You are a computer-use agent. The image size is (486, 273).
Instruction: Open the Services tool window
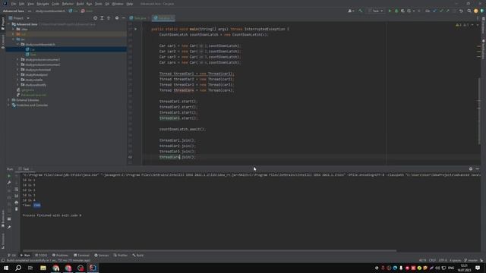click(102, 256)
